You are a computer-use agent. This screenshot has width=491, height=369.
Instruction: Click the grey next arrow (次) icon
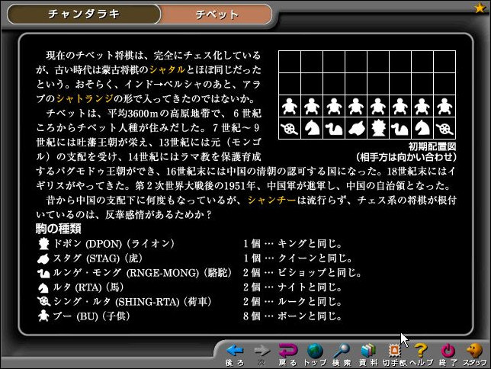coord(262,351)
